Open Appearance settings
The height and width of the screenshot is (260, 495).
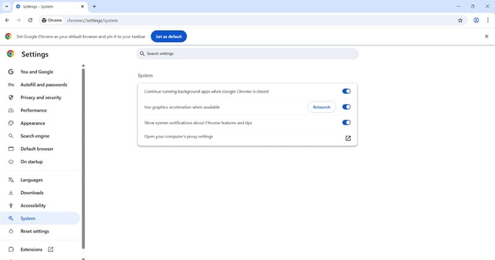(33, 124)
